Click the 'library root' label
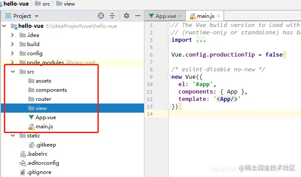The height and width of the screenshot is (177, 301). pos(81,62)
